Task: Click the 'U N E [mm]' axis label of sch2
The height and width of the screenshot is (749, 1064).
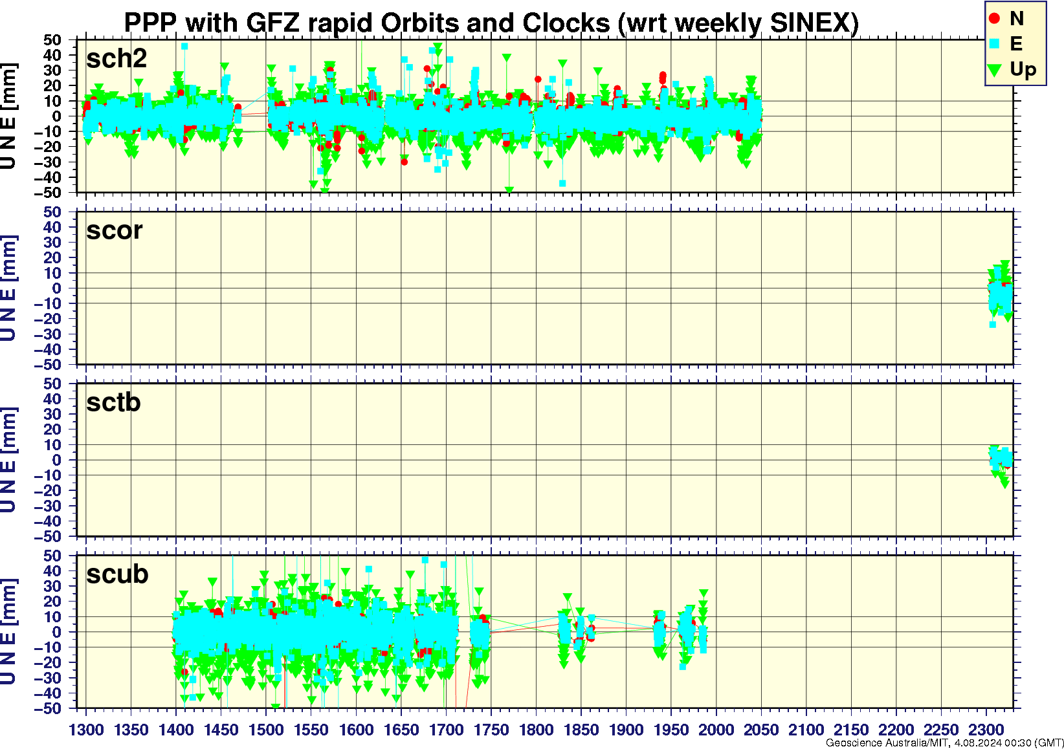Action: pos(8,116)
